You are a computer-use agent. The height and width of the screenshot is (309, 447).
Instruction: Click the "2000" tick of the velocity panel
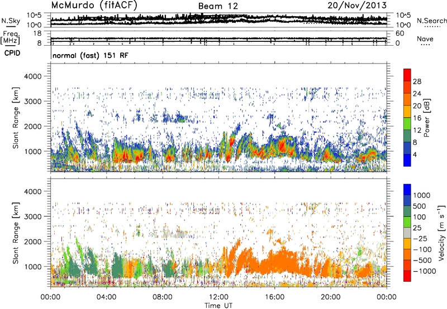[x=32, y=242]
